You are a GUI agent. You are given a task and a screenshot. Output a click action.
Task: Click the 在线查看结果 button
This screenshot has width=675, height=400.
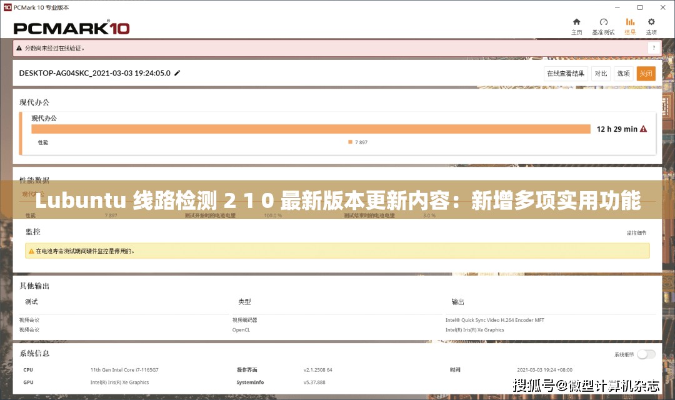point(566,74)
